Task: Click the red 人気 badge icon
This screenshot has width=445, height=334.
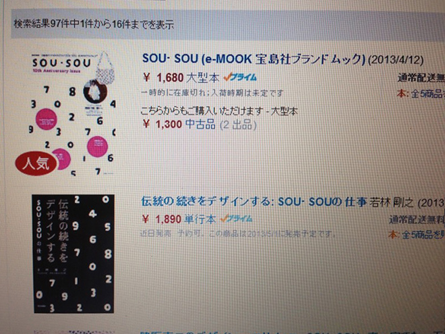Action: tap(36, 163)
